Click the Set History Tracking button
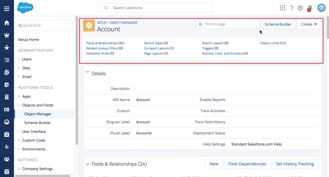Screen dimensions: 329x177 coord(295,164)
